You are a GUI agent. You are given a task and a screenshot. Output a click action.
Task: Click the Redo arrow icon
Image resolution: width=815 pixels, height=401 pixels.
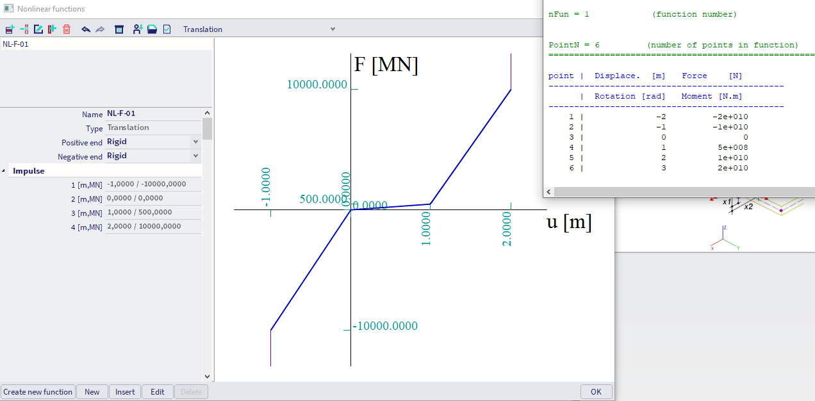point(100,29)
